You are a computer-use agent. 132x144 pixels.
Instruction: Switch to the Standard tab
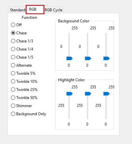point(18,10)
